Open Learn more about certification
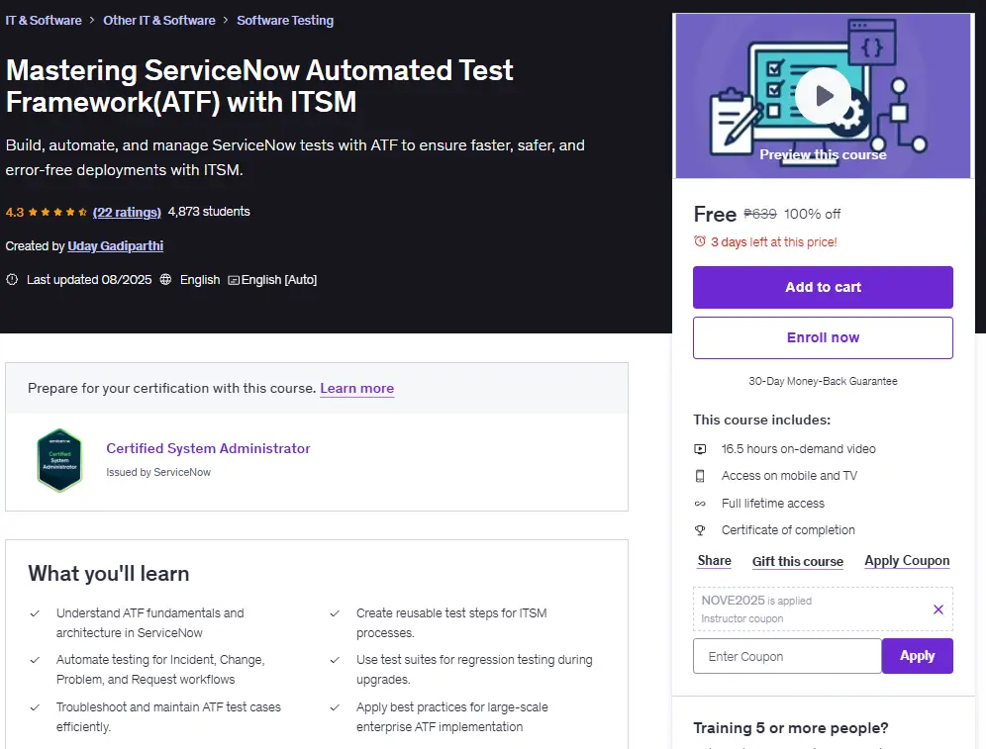The width and height of the screenshot is (986, 749). coord(356,388)
